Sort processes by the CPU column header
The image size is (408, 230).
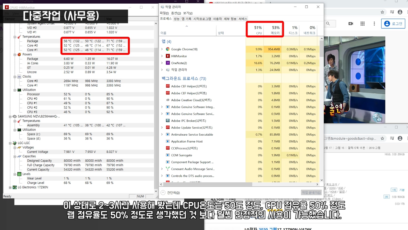(255, 30)
